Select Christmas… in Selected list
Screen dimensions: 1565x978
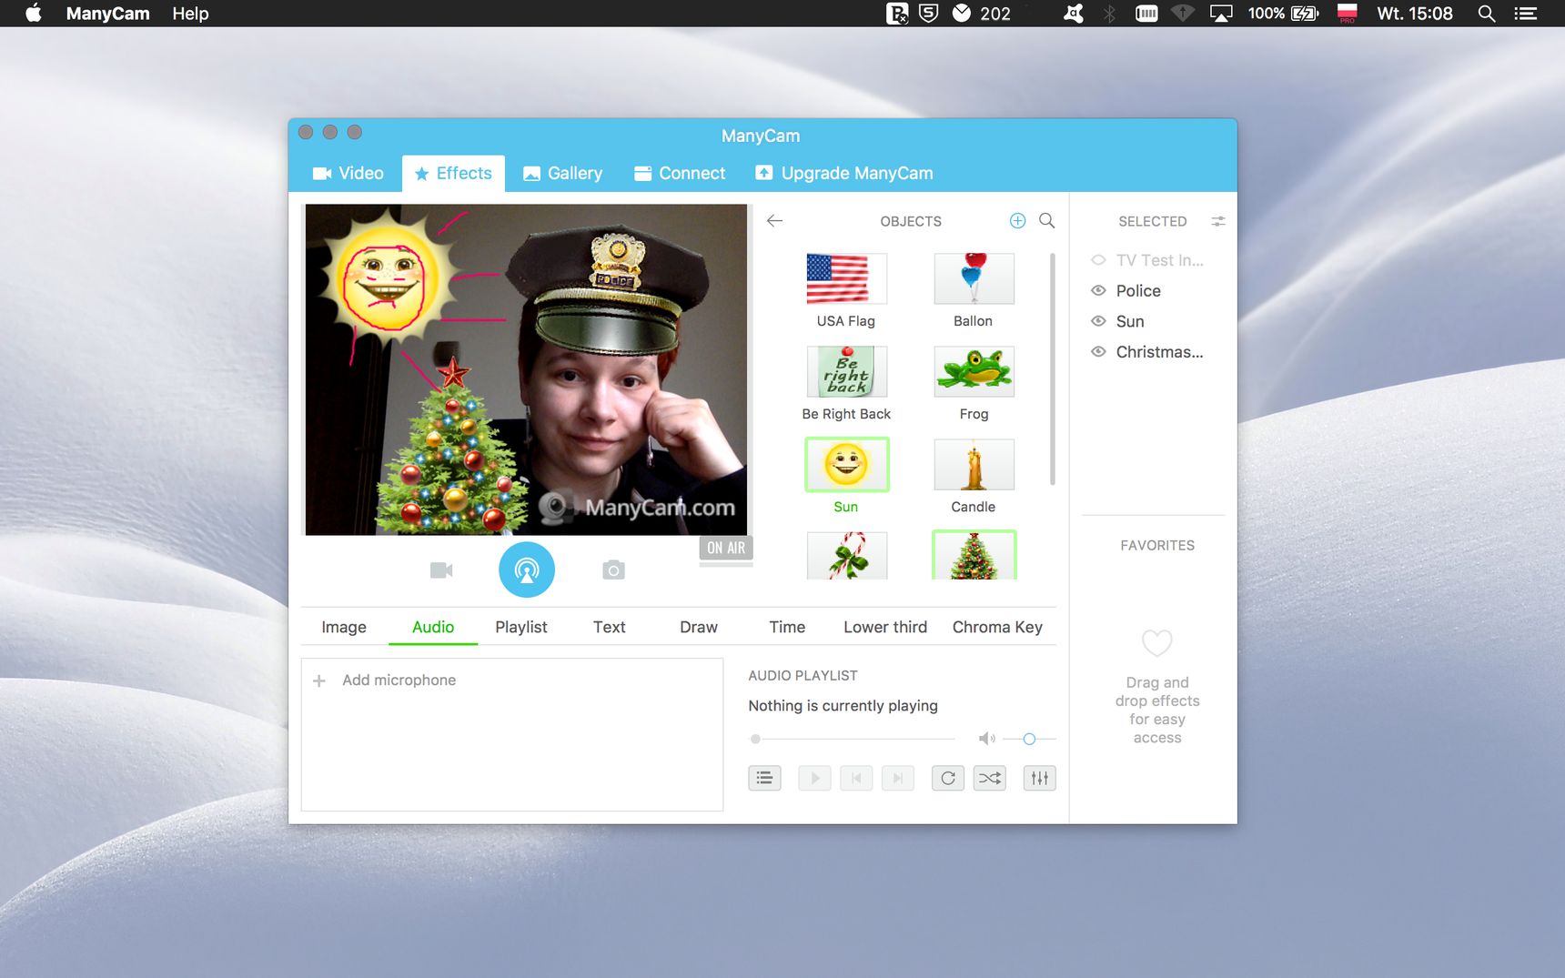1159,352
